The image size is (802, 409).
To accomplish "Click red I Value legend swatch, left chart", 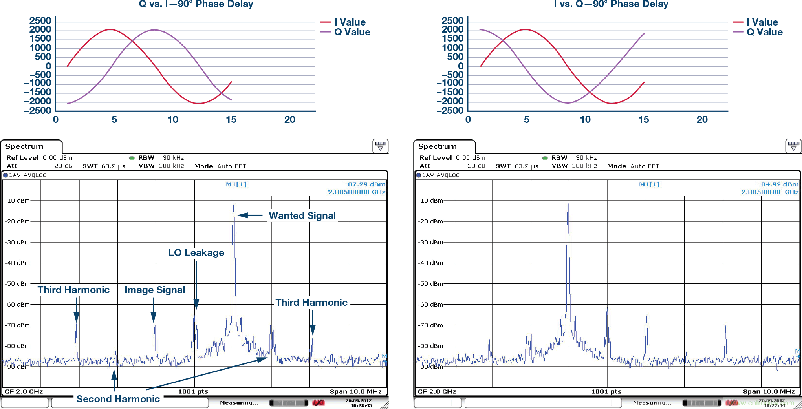I will pos(326,22).
